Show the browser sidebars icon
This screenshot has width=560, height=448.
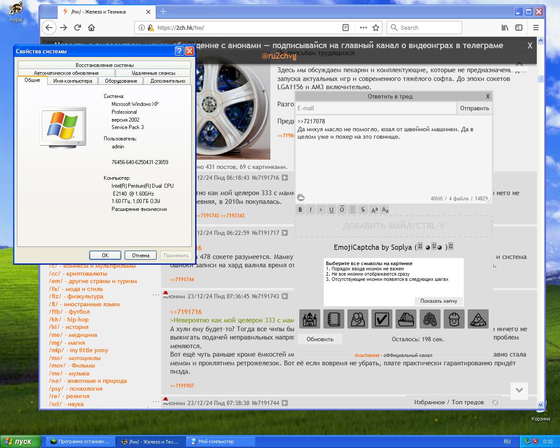[x=519, y=28]
